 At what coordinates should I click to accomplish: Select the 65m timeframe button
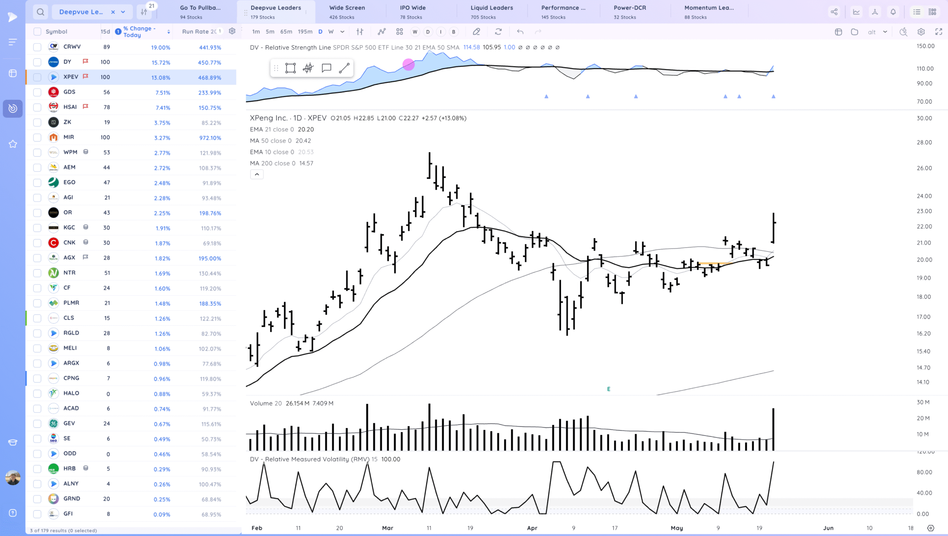pos(286,32)
